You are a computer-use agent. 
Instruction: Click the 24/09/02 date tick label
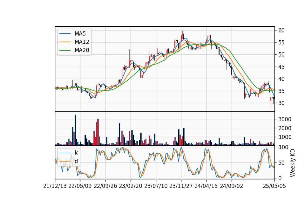(232, 186)
